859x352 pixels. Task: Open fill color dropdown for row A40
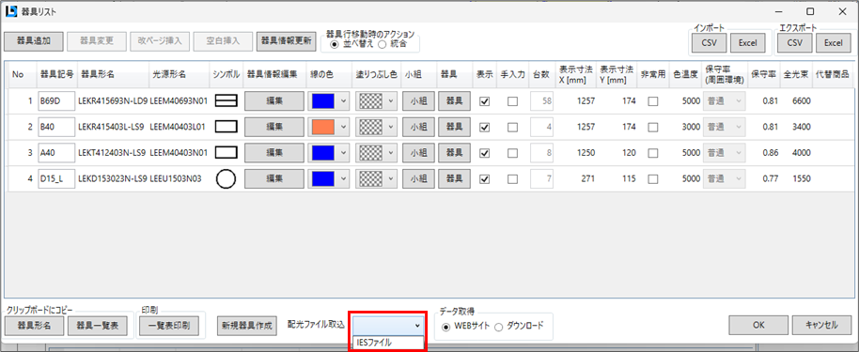[x=391, y=152]
